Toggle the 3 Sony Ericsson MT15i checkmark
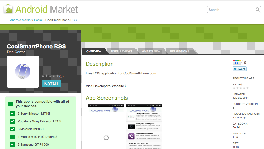This screenshot has width=264, height=149. [x=12, y=114]
